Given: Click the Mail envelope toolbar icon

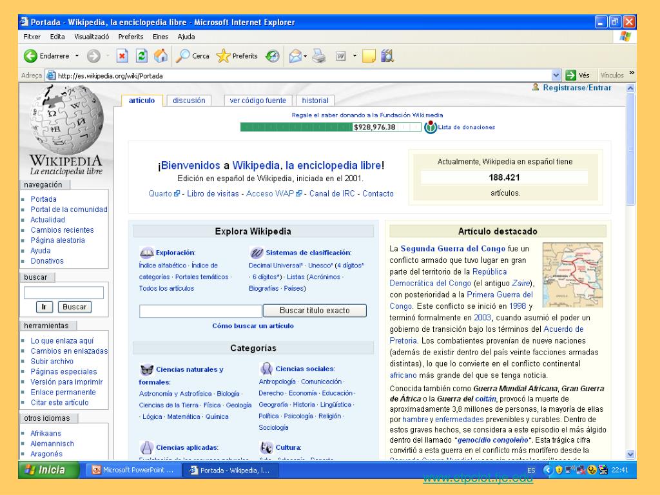Looking at the screenshot, I should [295, 56].
